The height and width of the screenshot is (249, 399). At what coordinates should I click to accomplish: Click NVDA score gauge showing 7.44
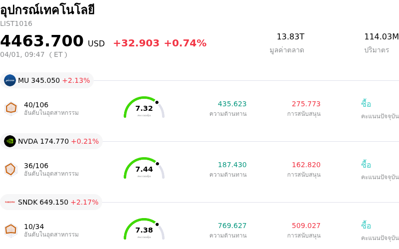pos(144,169)
